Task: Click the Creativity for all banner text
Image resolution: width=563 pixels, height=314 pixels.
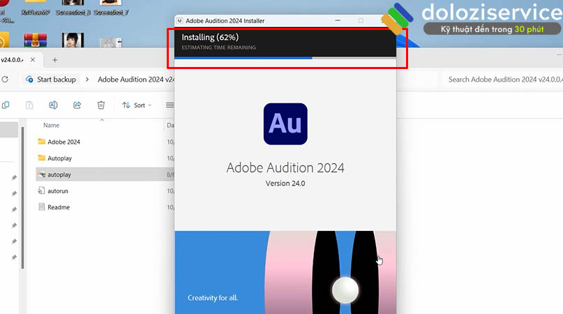Action: (213, 298)
